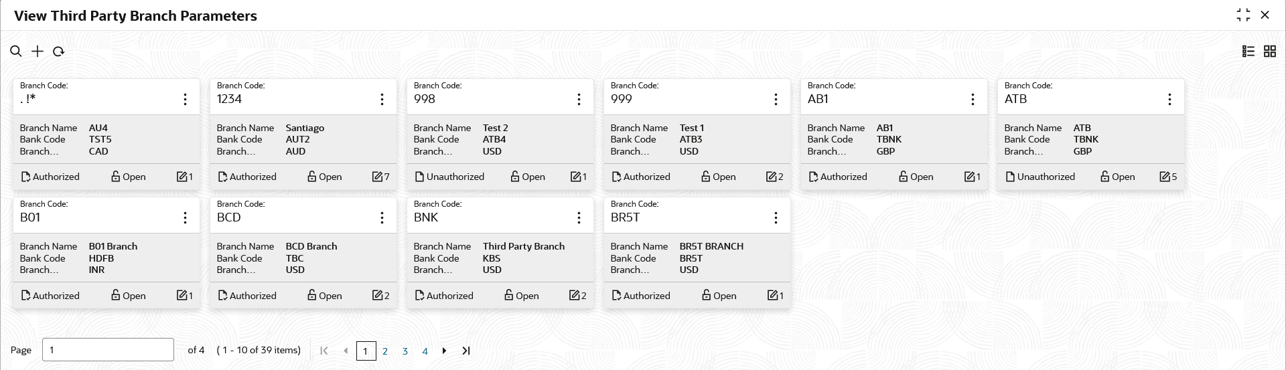Screen dimensions: 1286x370
Task: Click the Page number input field
Action: point(108,350)
